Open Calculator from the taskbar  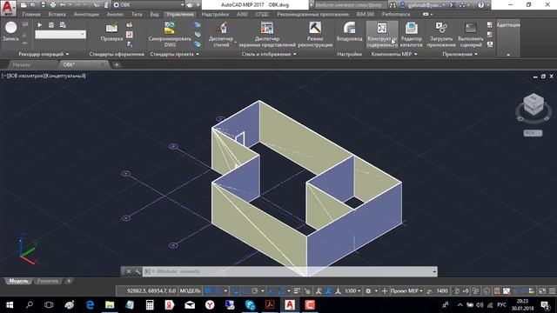coord(150,305)
